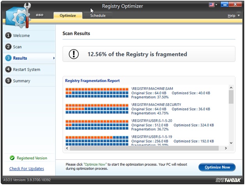Click the S-1-5-19 fragmentation block map
245x185 pixels.
point(97,141)
